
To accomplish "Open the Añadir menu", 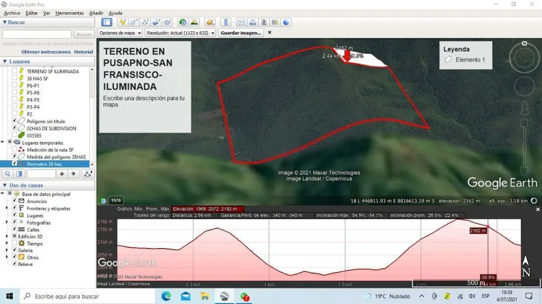I will point(96,13).
